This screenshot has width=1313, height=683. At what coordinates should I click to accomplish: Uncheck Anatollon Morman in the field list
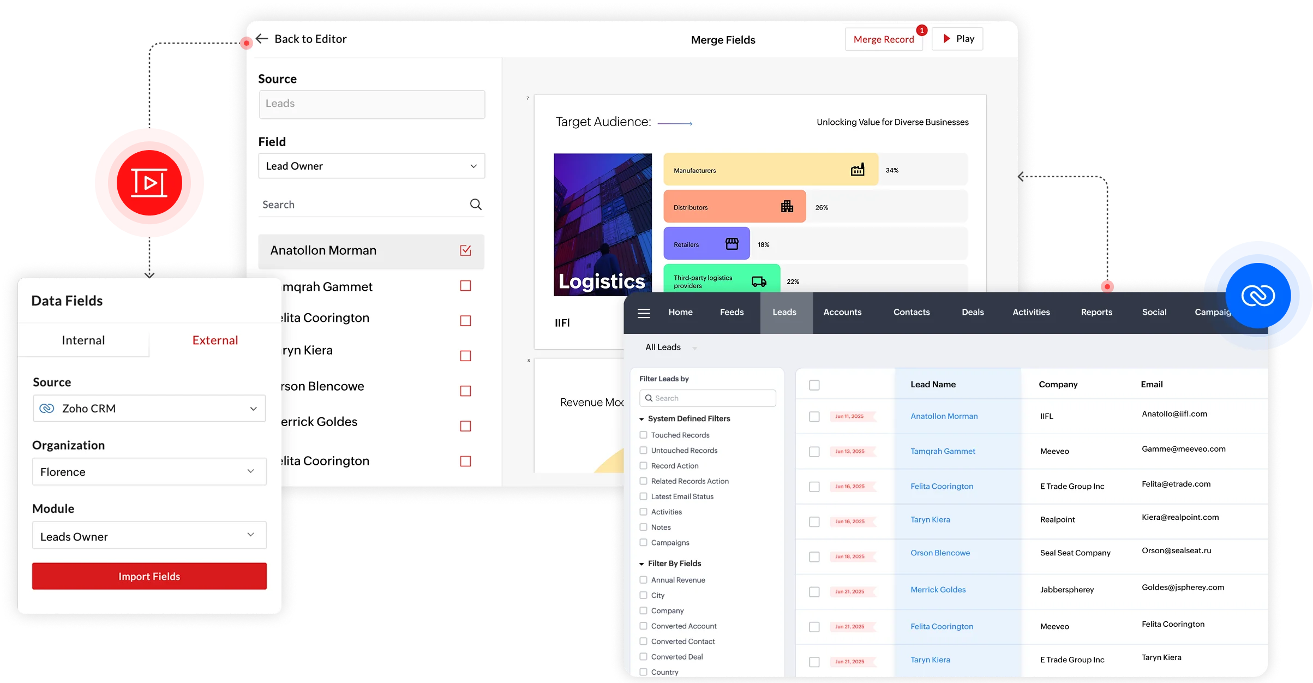point(465,250)
